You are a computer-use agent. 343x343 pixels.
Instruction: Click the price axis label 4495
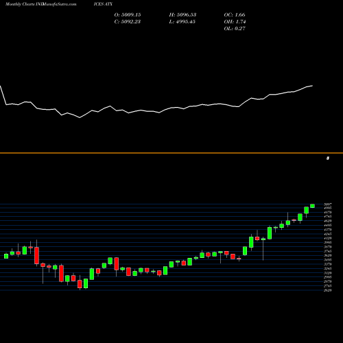(x=328, y=225)
